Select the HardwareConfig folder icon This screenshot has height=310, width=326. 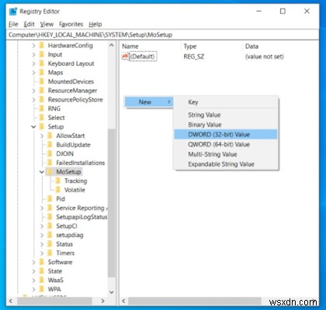(x=41, y=46)
